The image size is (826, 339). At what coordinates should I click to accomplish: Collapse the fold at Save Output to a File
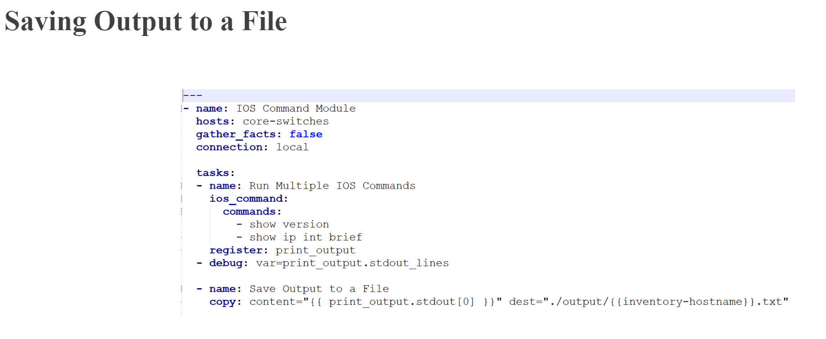click(x=181, y=289)
